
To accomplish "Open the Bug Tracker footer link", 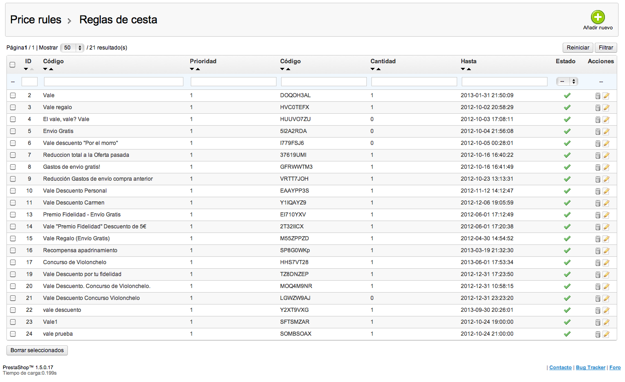I will [x=591, y=368].
